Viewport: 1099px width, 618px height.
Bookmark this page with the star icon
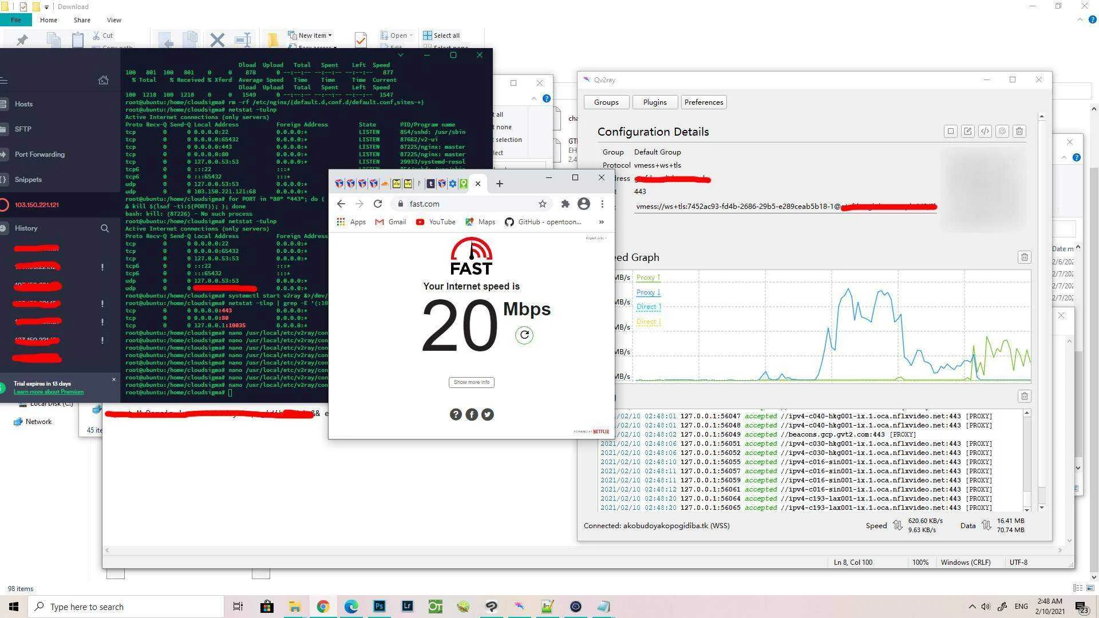(x=543, y=204)
